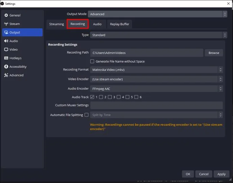Viewport: 233px width, 183px height.
Task: Enable Audio Track 6 checkbox
Action: (x=136, y=97)
